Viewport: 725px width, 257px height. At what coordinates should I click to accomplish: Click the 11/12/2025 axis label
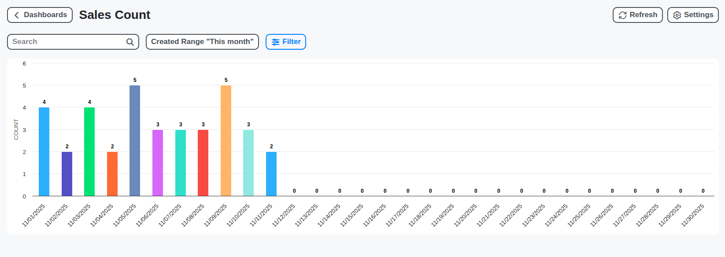tap(284, 215)
